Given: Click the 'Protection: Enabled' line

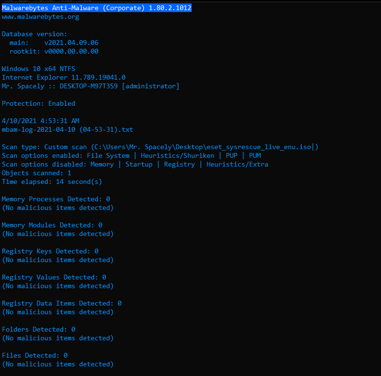Looking at the screenshot, I should (39, 103).
